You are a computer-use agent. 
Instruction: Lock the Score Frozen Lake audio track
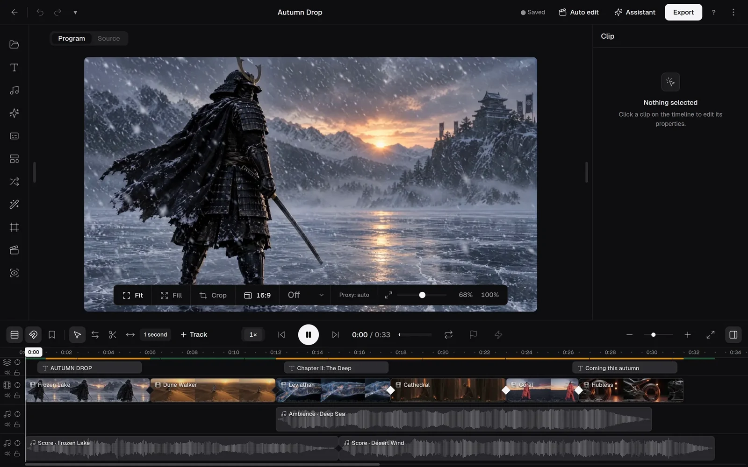pos(17,453)
